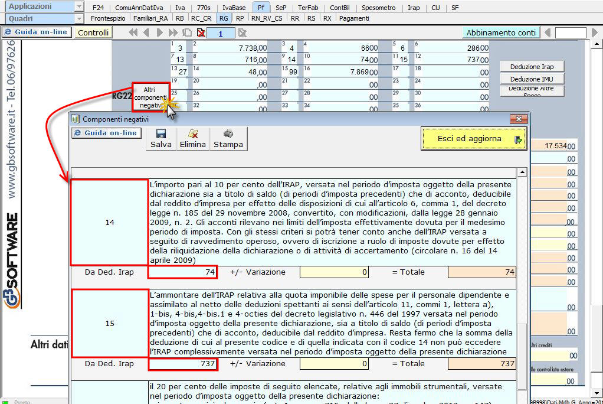Screen dimensions: 603x404
Task: Switch to the RB quadro
Action: pyautogui.click(x=179, y=18)
